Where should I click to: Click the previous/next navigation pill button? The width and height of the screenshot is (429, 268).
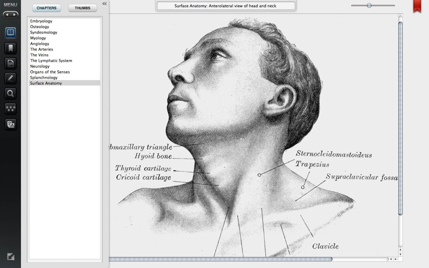(x=10, y=14)
